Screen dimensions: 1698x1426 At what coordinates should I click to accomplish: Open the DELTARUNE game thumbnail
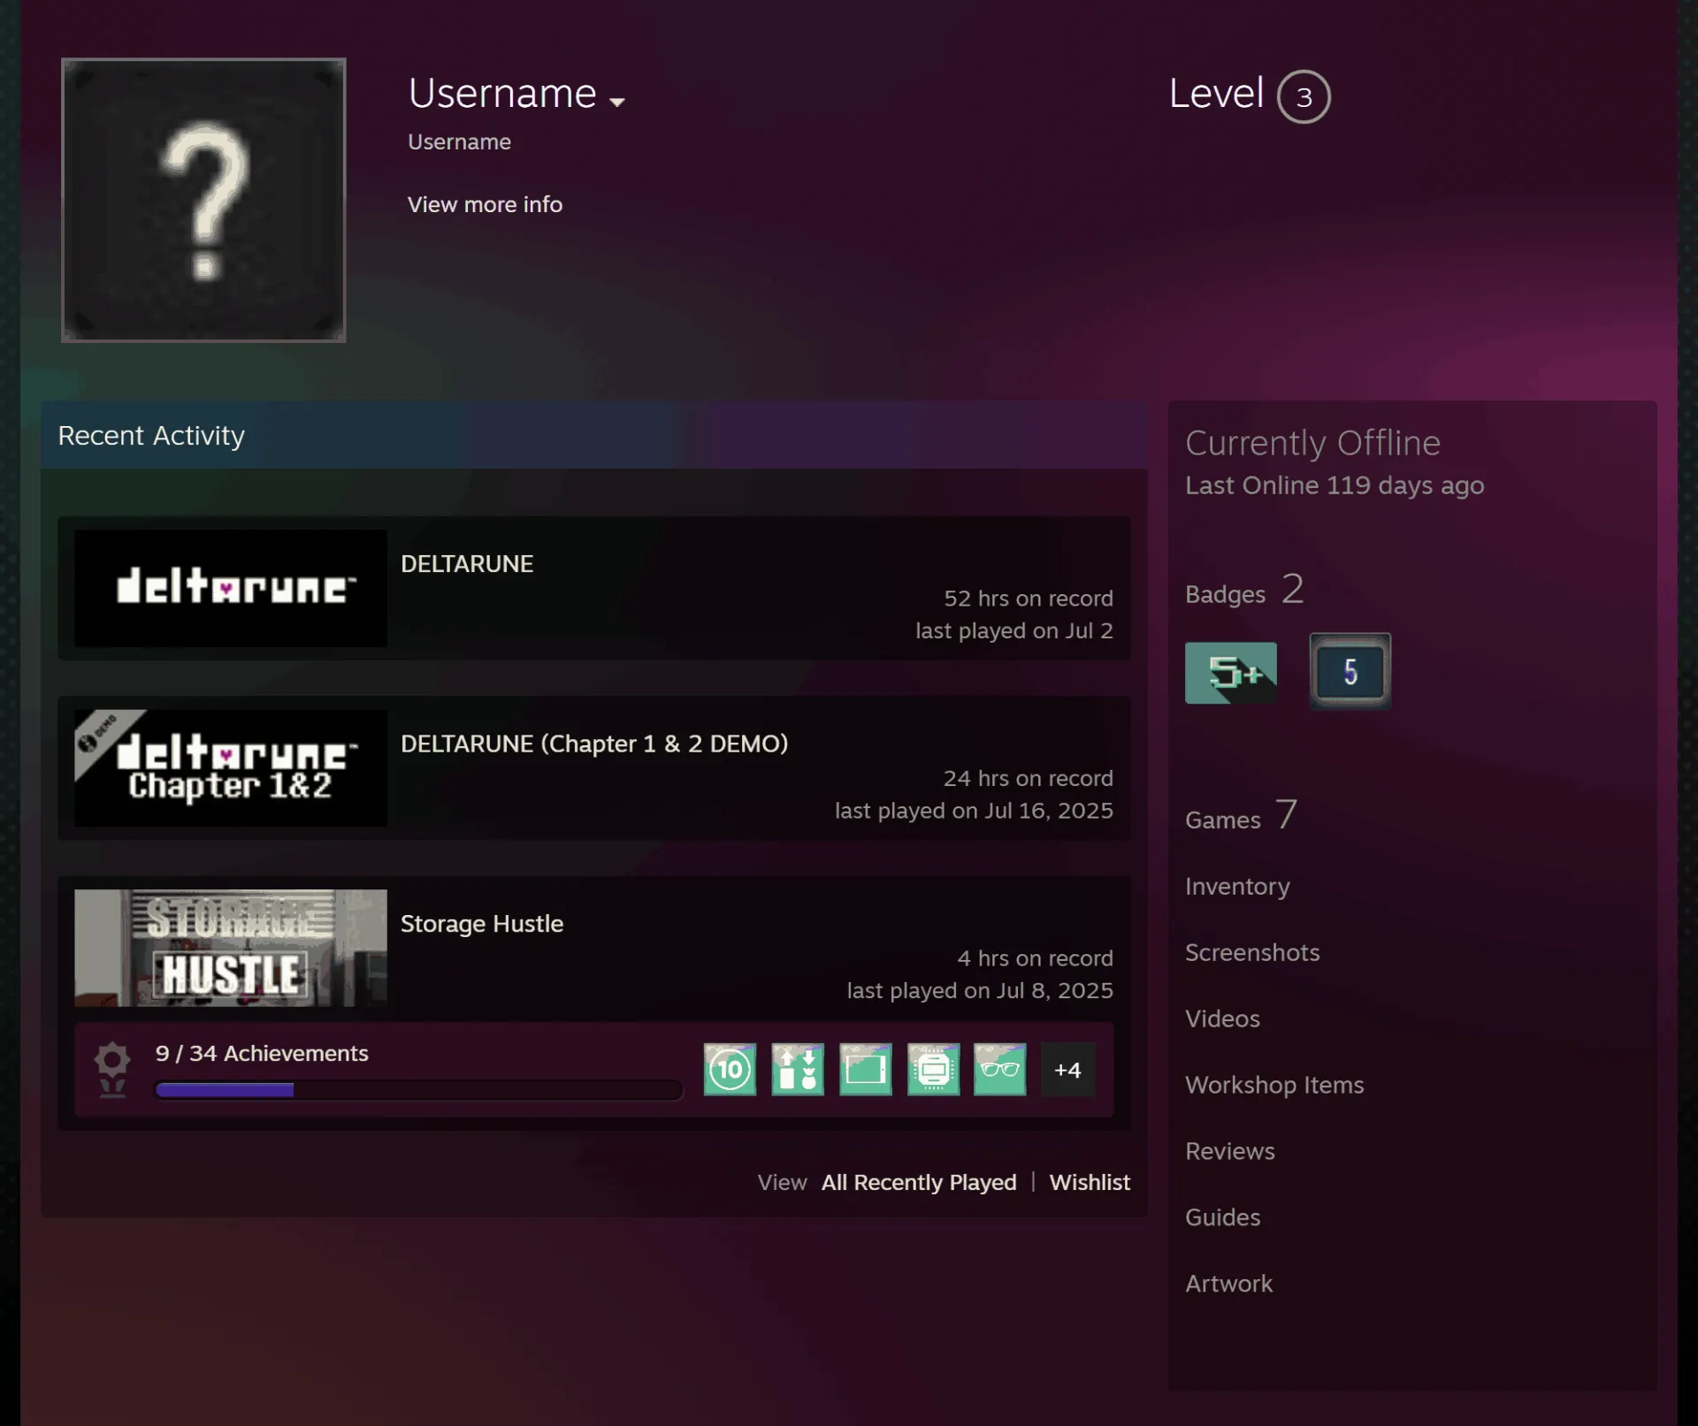231,588
